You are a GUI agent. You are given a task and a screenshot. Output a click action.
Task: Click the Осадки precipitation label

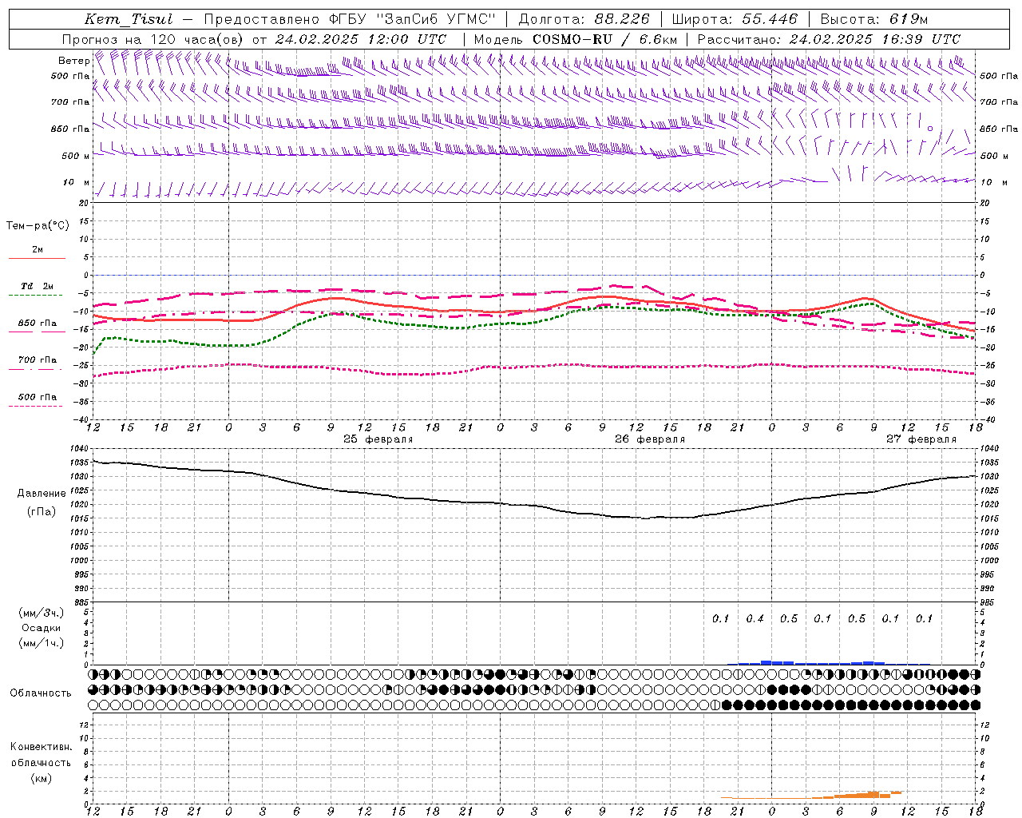(42, 629)
